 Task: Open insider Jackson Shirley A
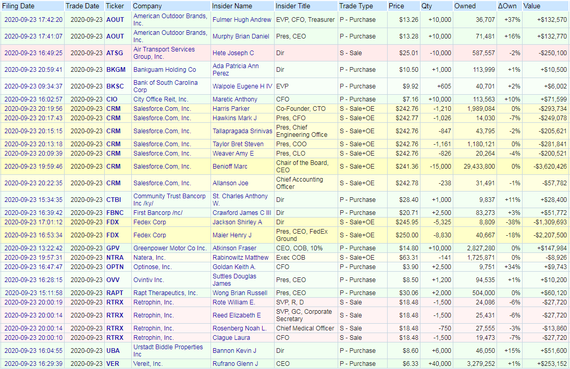click(237, 222)
